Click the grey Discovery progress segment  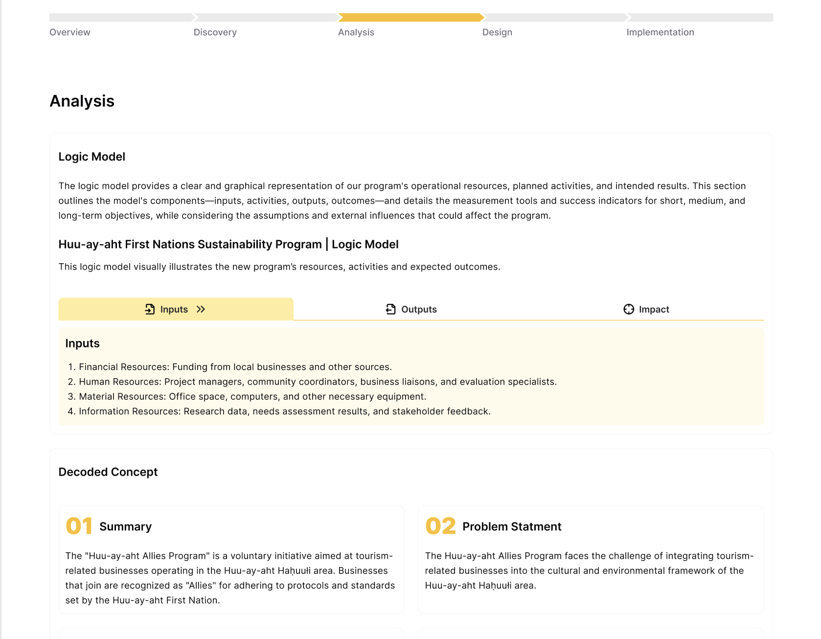point(267,18)
